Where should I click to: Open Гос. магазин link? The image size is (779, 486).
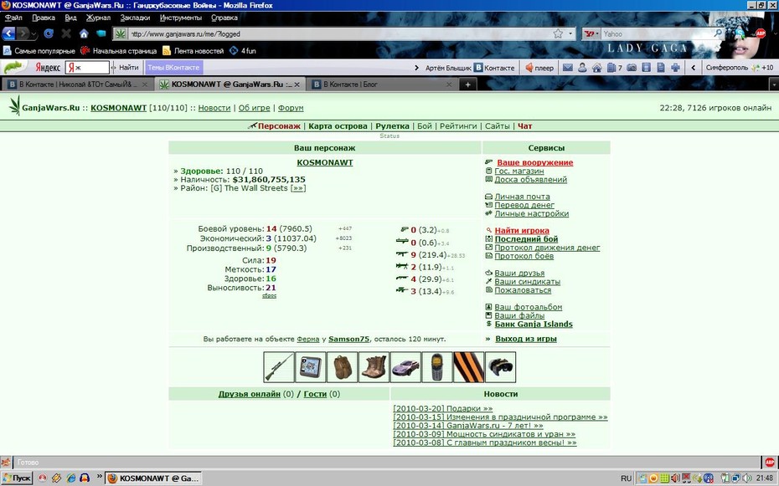[519, 171]
